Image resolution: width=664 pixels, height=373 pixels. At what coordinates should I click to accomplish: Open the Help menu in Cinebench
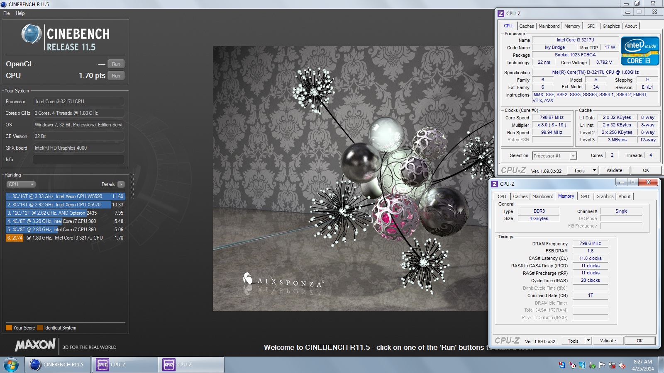[20, 13]
